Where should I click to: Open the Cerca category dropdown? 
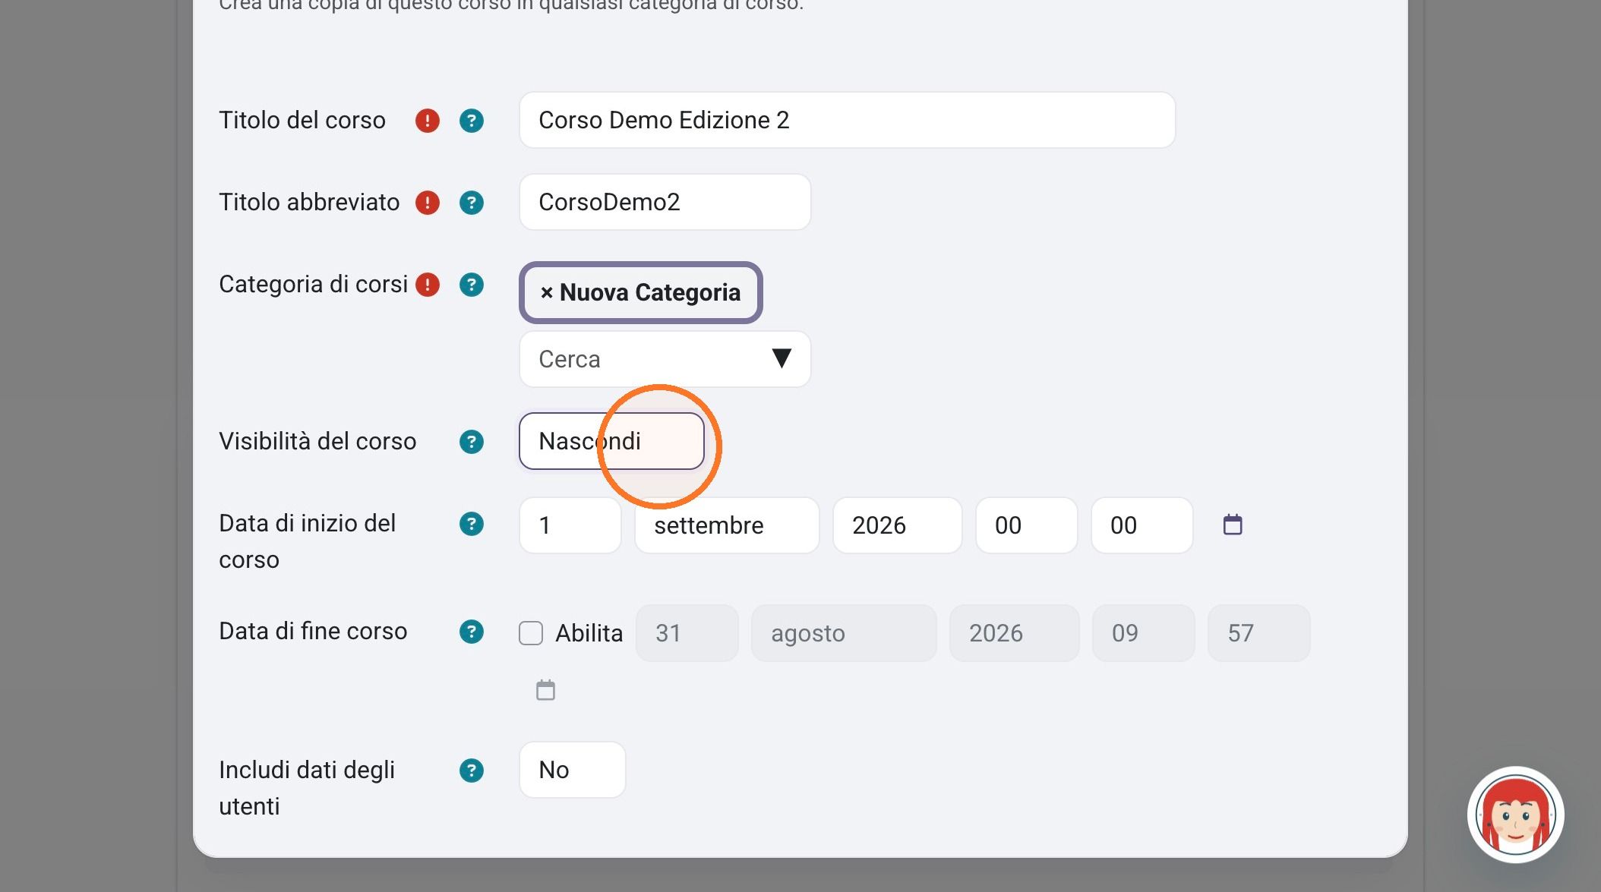pos(665,359)
